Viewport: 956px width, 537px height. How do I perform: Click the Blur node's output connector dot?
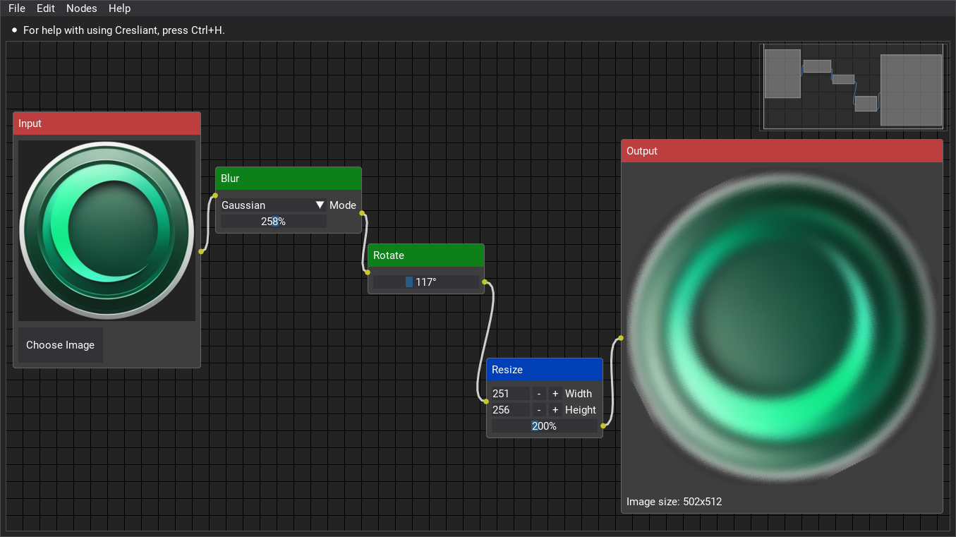362,212
